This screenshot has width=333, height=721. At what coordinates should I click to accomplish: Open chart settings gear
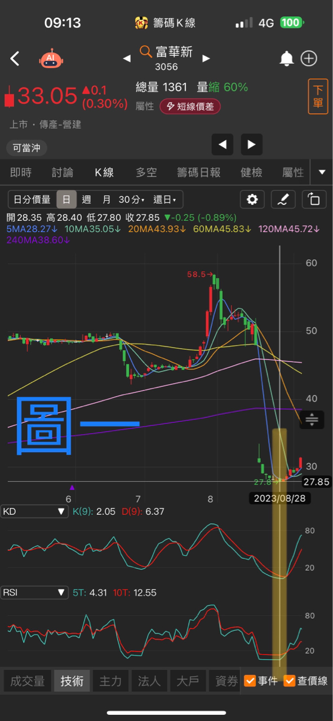pos(252,199)
